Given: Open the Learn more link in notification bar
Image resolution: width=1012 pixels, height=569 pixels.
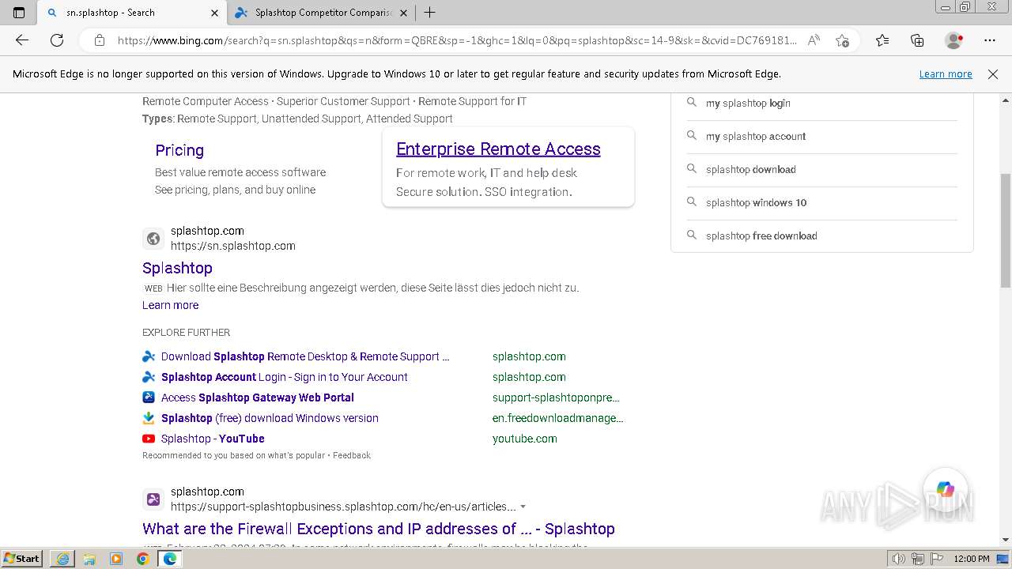Looking at the screenshot, I should pyautogui.click(x=946, y=74).
